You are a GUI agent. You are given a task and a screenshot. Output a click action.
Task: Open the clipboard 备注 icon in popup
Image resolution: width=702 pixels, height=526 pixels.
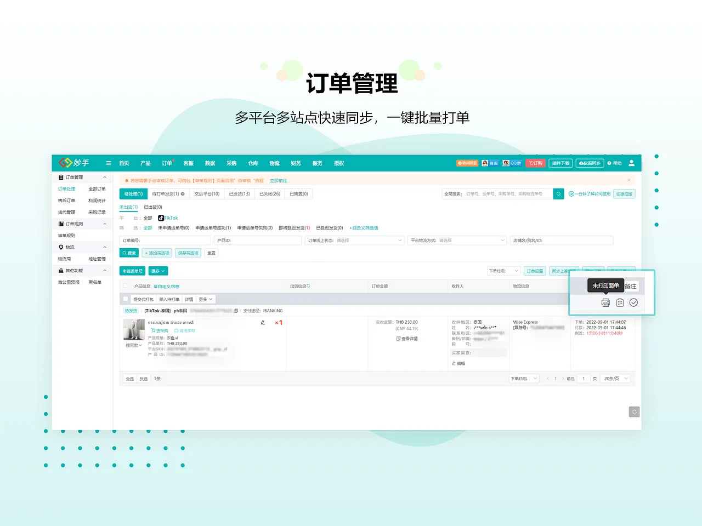[x=620, y=302]
